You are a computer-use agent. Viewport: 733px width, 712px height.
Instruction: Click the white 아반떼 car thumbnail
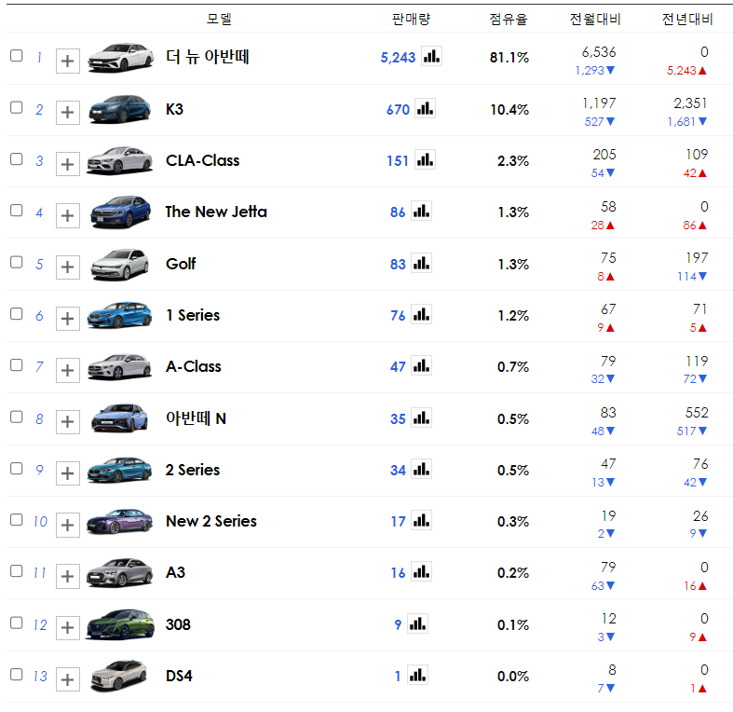tap(120, 58)
